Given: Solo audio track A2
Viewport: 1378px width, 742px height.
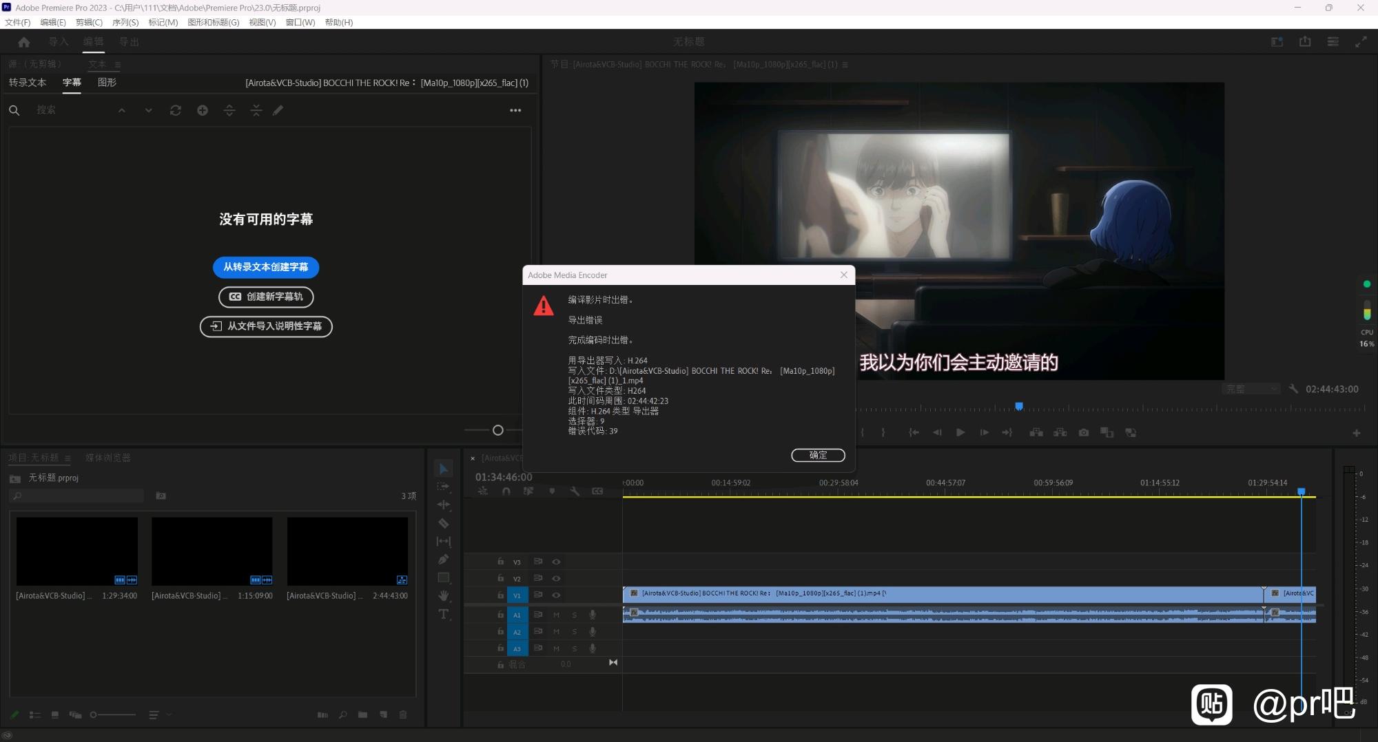Looking at the screenshot, I should [x=574, y=631].
